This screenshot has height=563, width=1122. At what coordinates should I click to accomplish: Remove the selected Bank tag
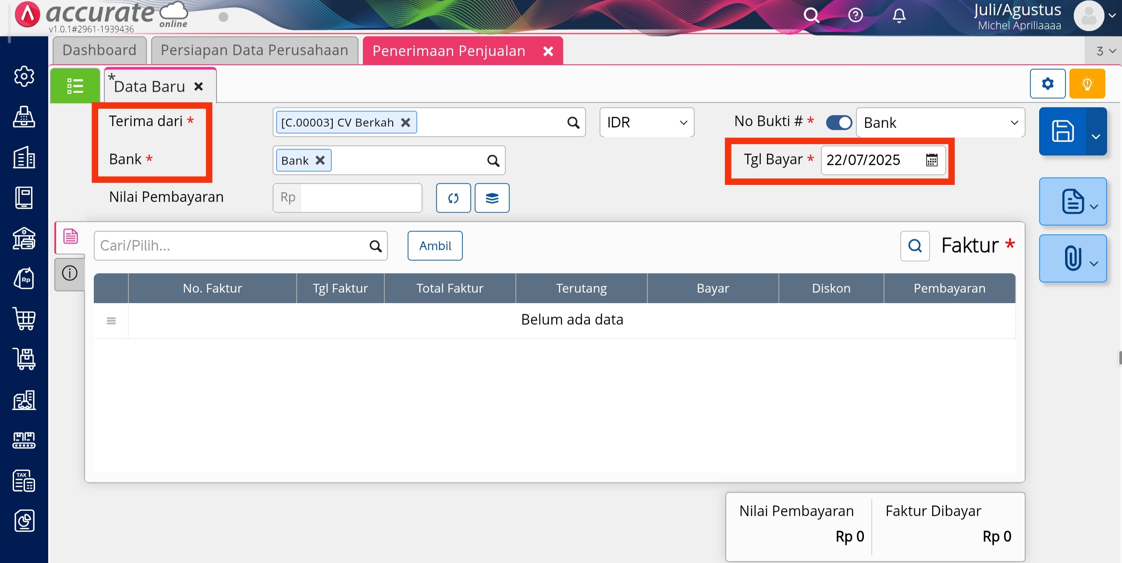coord(320,160)
